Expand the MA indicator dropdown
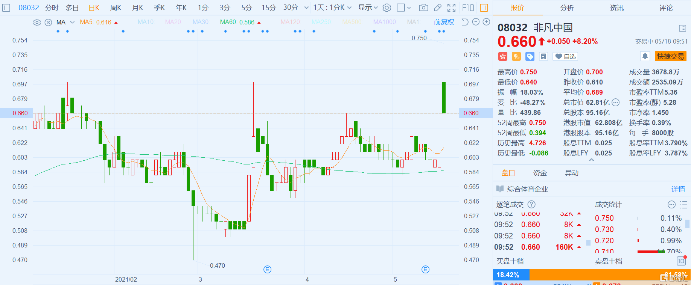The image size is (691, 285). tap(72, 22)
